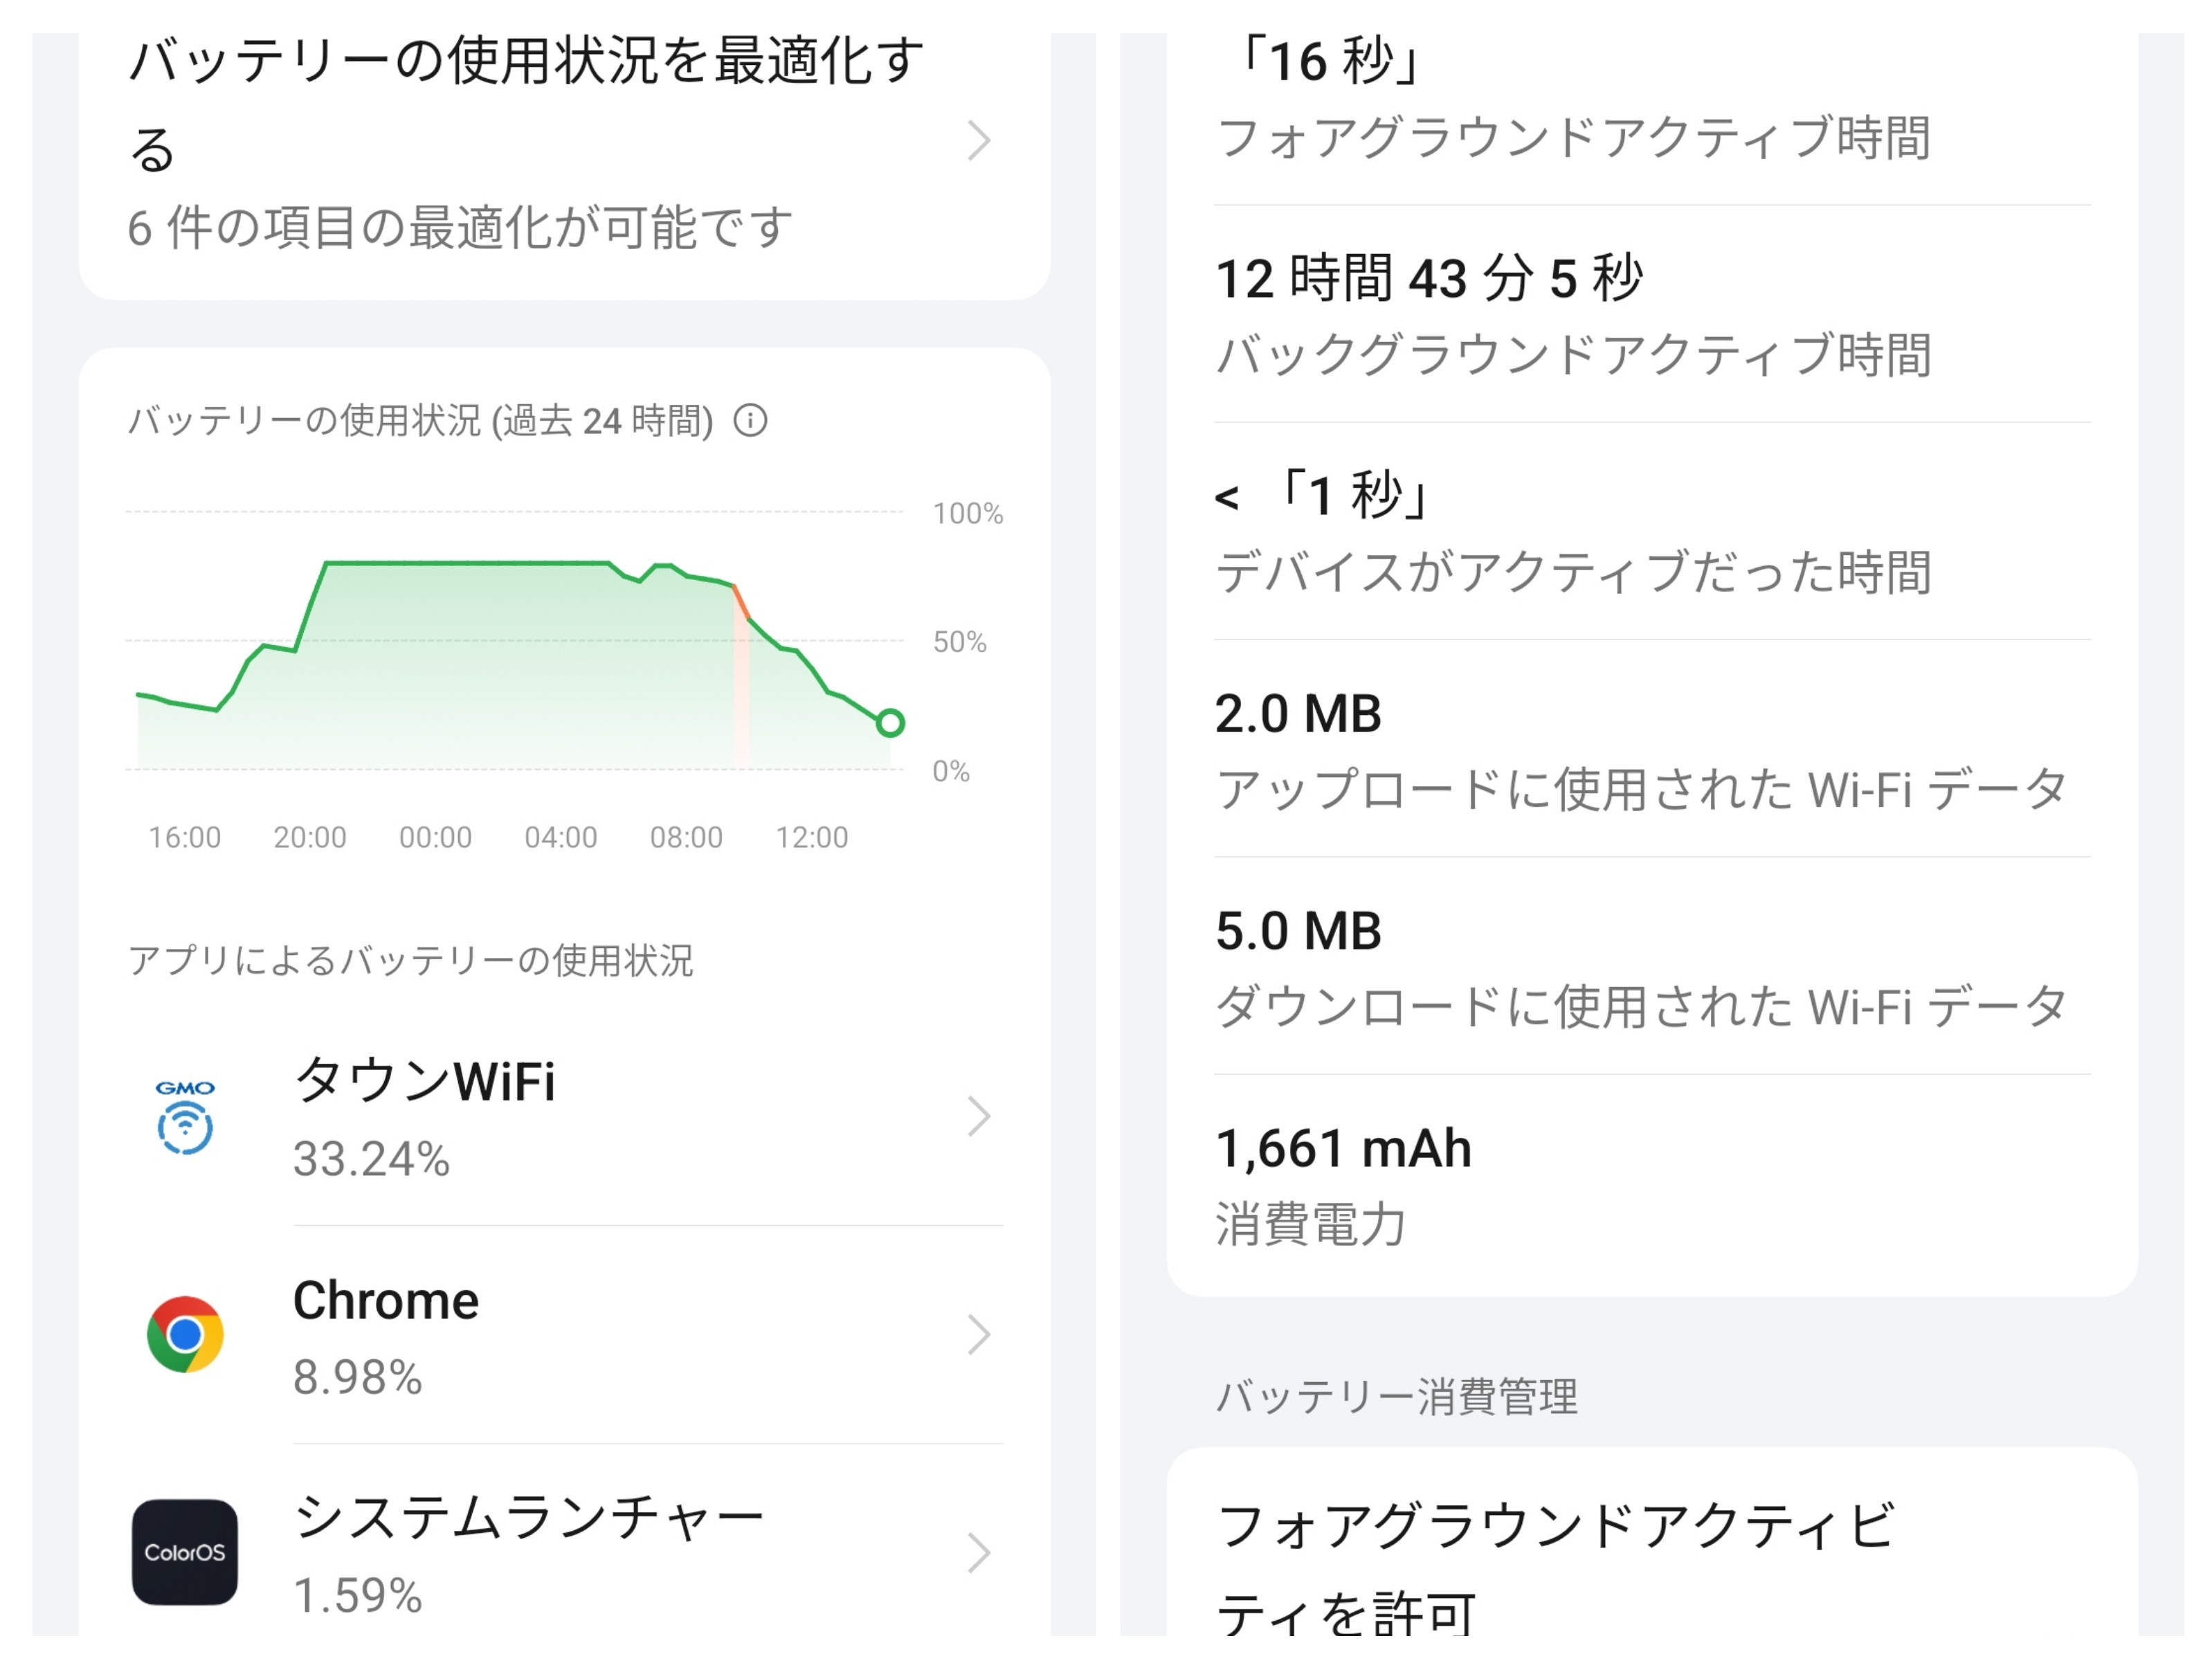Screen dimensions: 2212x1661
Task: Click the info icon beside battery usage title
Action: tap(750, 421)
